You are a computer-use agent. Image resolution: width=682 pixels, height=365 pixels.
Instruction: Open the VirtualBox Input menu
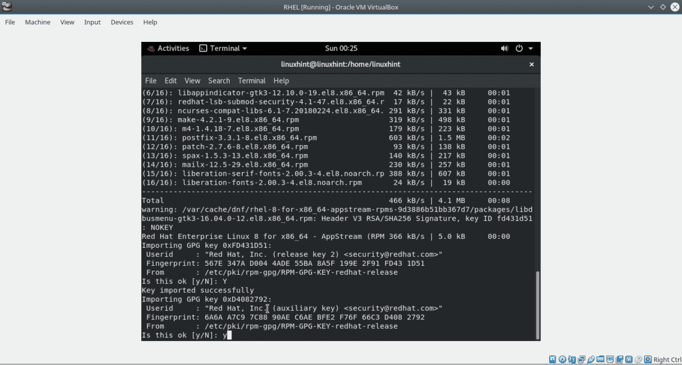pyautogui.click(x=92, y=22)
